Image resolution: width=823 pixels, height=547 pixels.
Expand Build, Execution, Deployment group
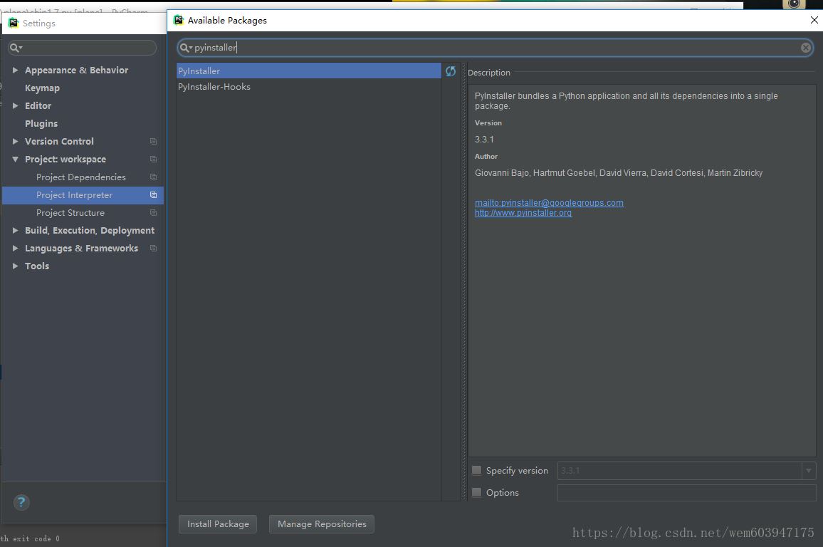15,231
